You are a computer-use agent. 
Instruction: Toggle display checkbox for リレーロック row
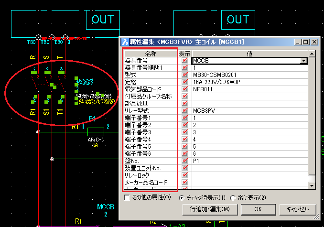tap(185, 175)
